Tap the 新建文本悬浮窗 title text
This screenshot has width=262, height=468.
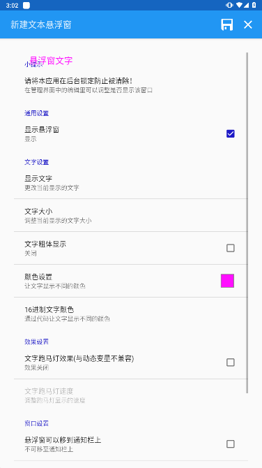pos(41,24)
